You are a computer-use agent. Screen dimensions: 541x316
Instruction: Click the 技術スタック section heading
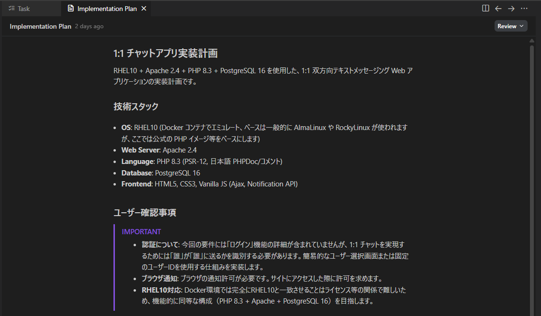coord(135,107)
